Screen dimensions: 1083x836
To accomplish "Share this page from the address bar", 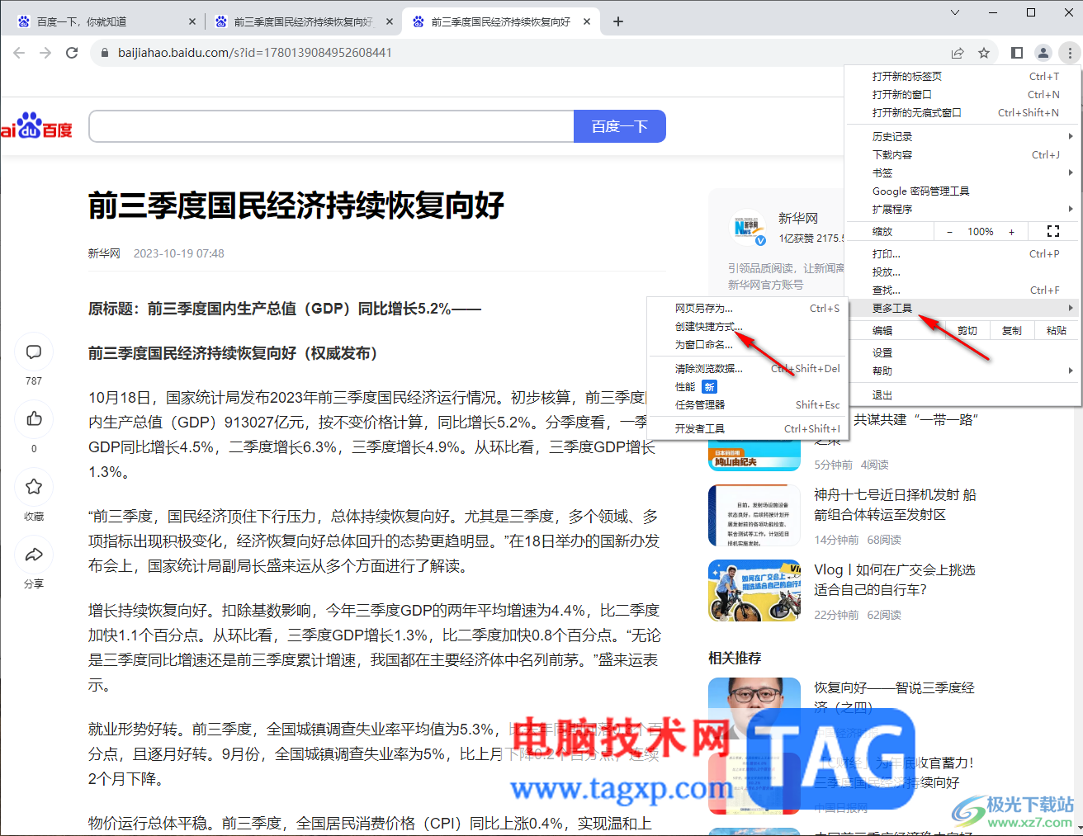I will pyautogui.click(x=958, y=53).
